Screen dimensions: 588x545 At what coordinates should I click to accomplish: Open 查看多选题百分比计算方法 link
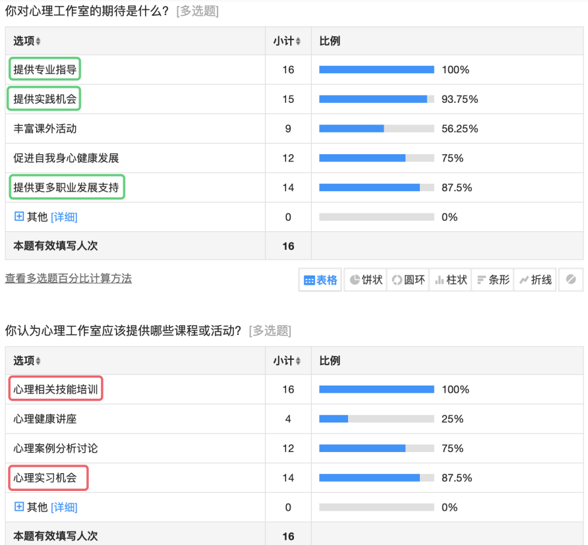[x=69, y=279]
